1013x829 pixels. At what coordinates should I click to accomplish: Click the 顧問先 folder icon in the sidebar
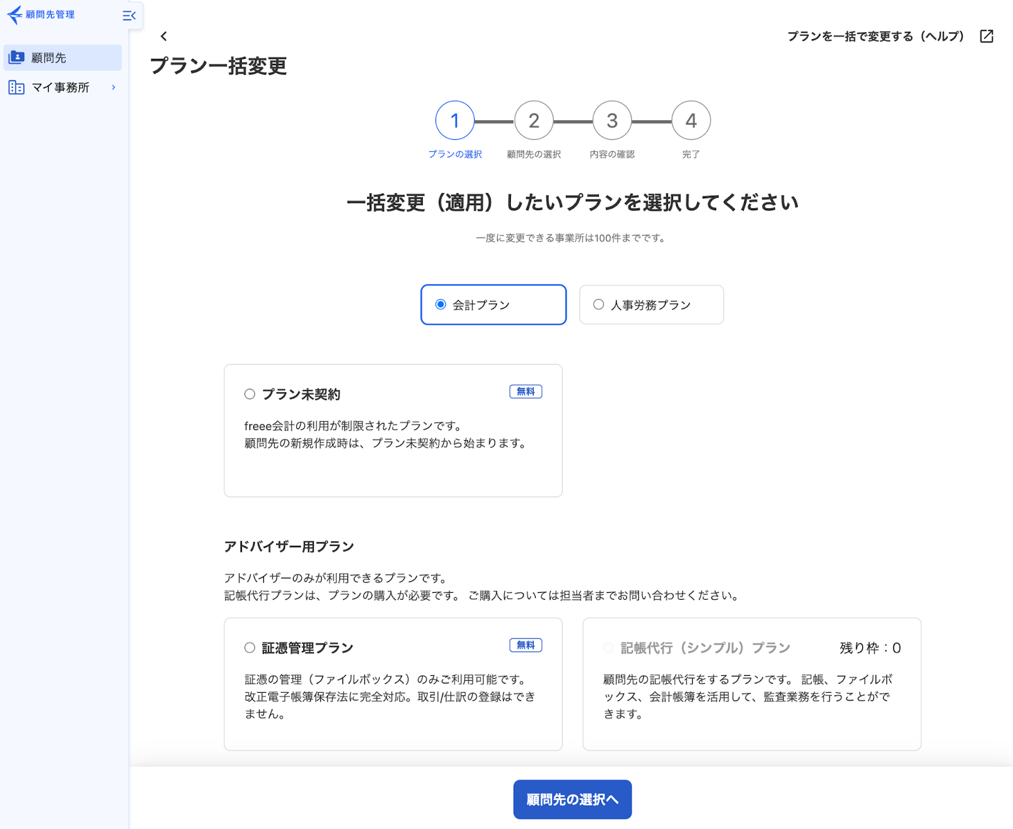pos(16,58)
